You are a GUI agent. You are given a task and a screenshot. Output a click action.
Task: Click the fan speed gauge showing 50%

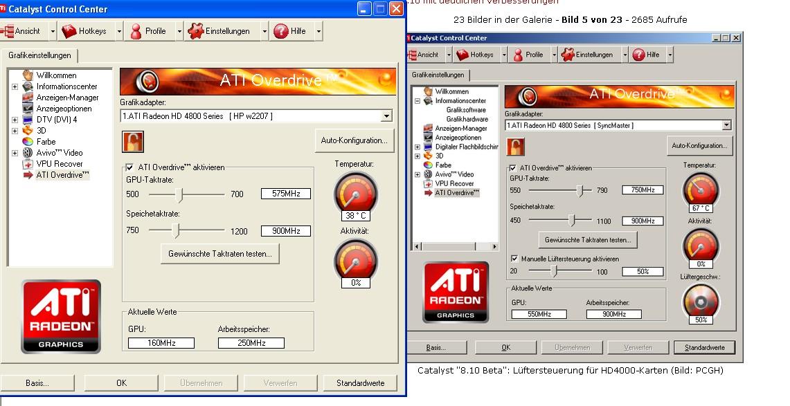pyautogui.click(x=701, y=304)
